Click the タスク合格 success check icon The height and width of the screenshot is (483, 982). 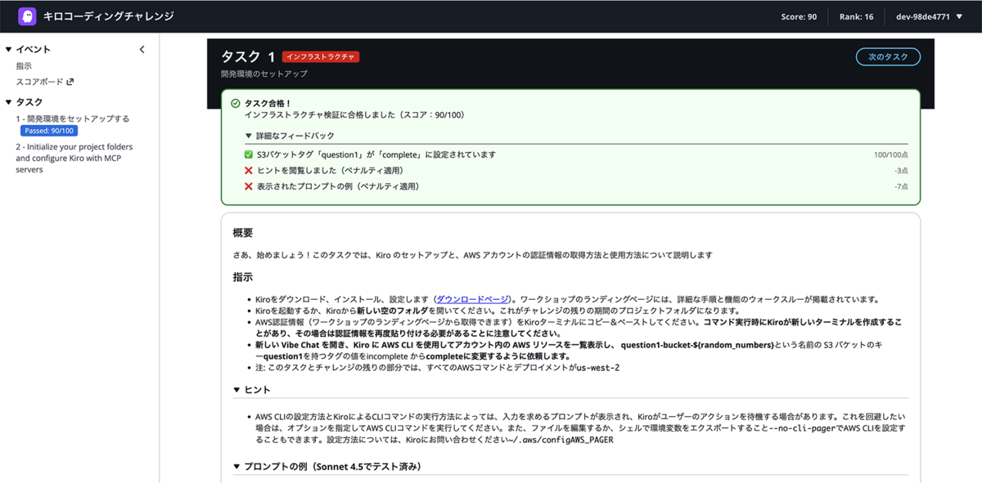[x=236, y=104]
